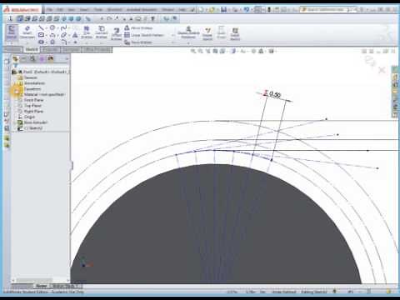
Task: Toggle the Quick Snaps tool
Action: tap(221, 32)
